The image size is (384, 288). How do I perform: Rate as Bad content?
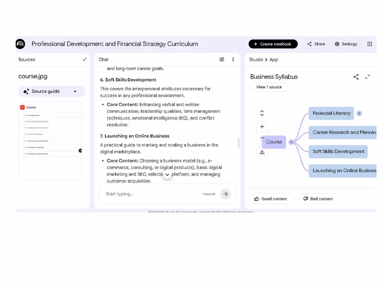pos(318,199)
